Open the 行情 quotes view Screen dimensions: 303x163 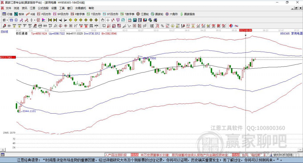coord(7,14)
